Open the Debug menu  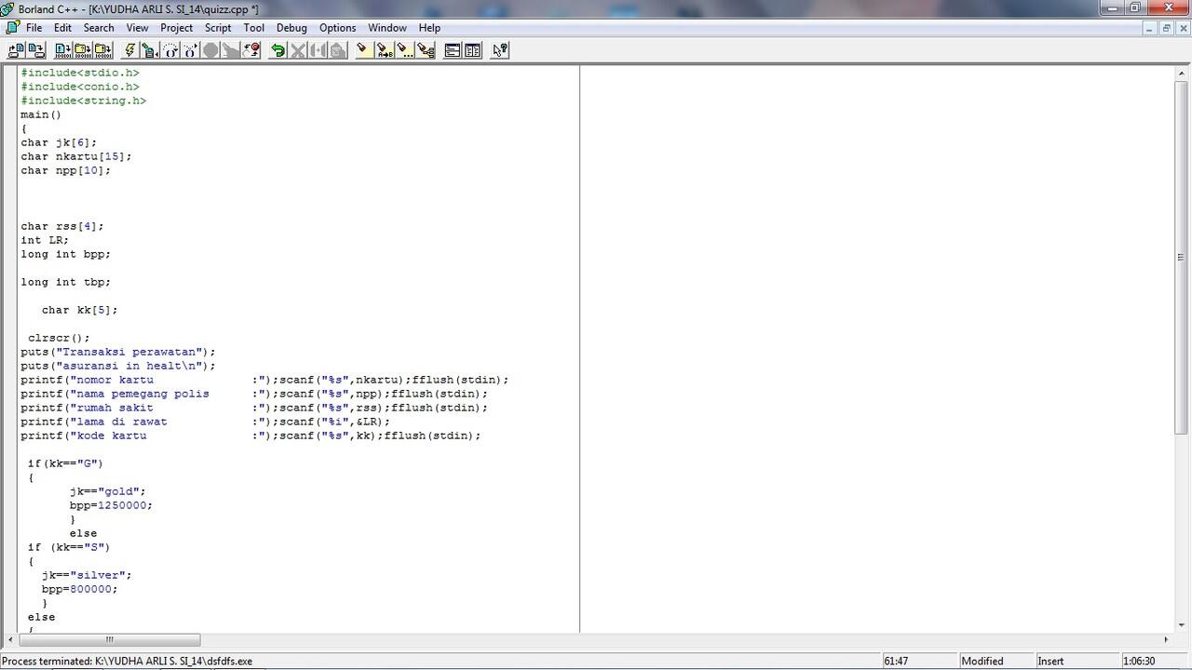pos(291,27)
